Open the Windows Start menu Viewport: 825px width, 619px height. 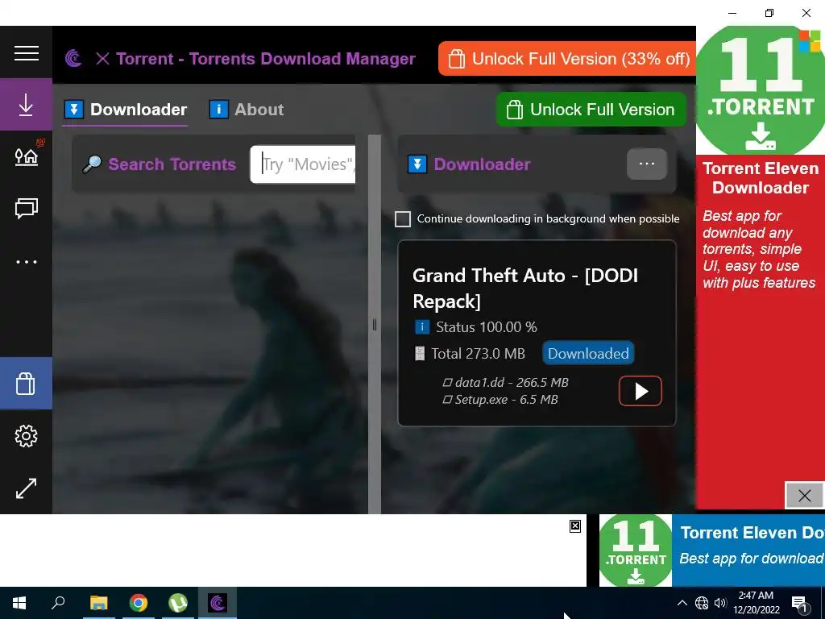(19, 603)
